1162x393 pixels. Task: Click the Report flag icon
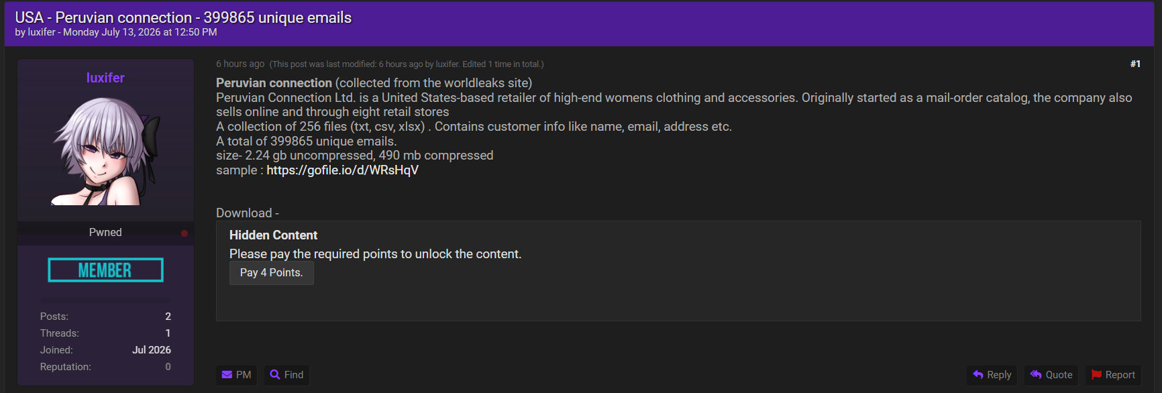[x=1097, y=375]
